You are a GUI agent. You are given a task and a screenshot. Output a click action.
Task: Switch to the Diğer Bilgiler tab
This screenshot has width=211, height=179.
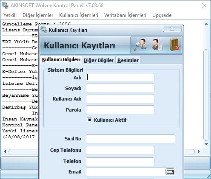tap(99, 60)
